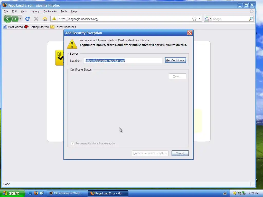Go to the Home page icon
The width and height of the screenshot is (263, 197).
coord(45,19)
